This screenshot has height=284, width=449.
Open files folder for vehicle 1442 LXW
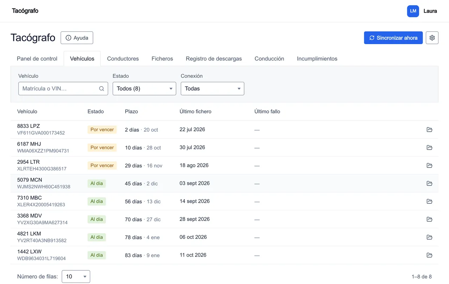point(429,255)
